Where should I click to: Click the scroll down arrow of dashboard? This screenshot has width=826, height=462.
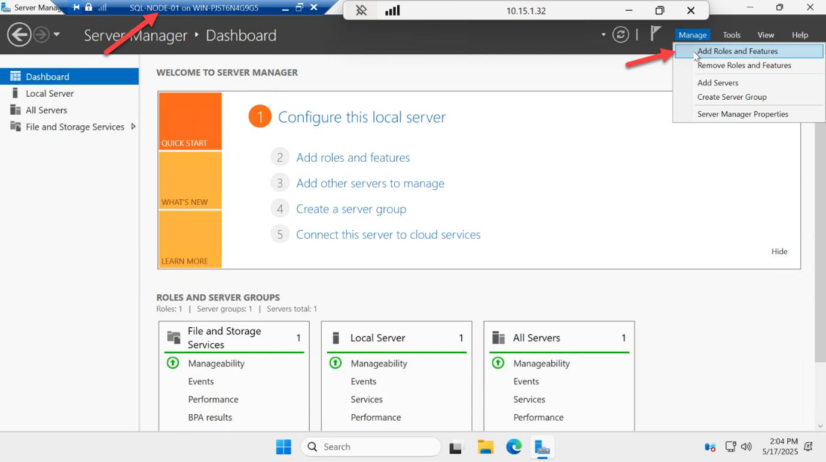click(820, 426)
